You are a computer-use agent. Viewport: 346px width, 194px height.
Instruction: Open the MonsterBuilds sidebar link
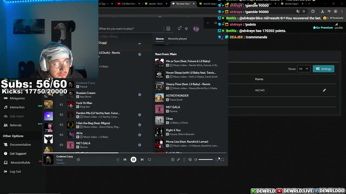(20, 162)
